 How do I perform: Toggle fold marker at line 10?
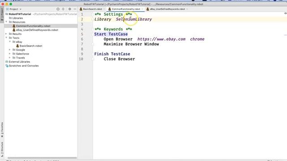point(93,59)
